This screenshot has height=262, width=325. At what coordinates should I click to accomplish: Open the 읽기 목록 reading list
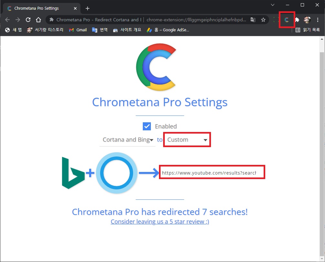308,30
